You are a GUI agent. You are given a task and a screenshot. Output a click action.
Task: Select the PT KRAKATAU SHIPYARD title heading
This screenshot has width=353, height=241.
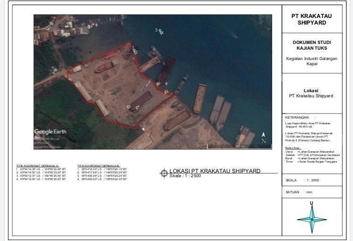[311, 19]
